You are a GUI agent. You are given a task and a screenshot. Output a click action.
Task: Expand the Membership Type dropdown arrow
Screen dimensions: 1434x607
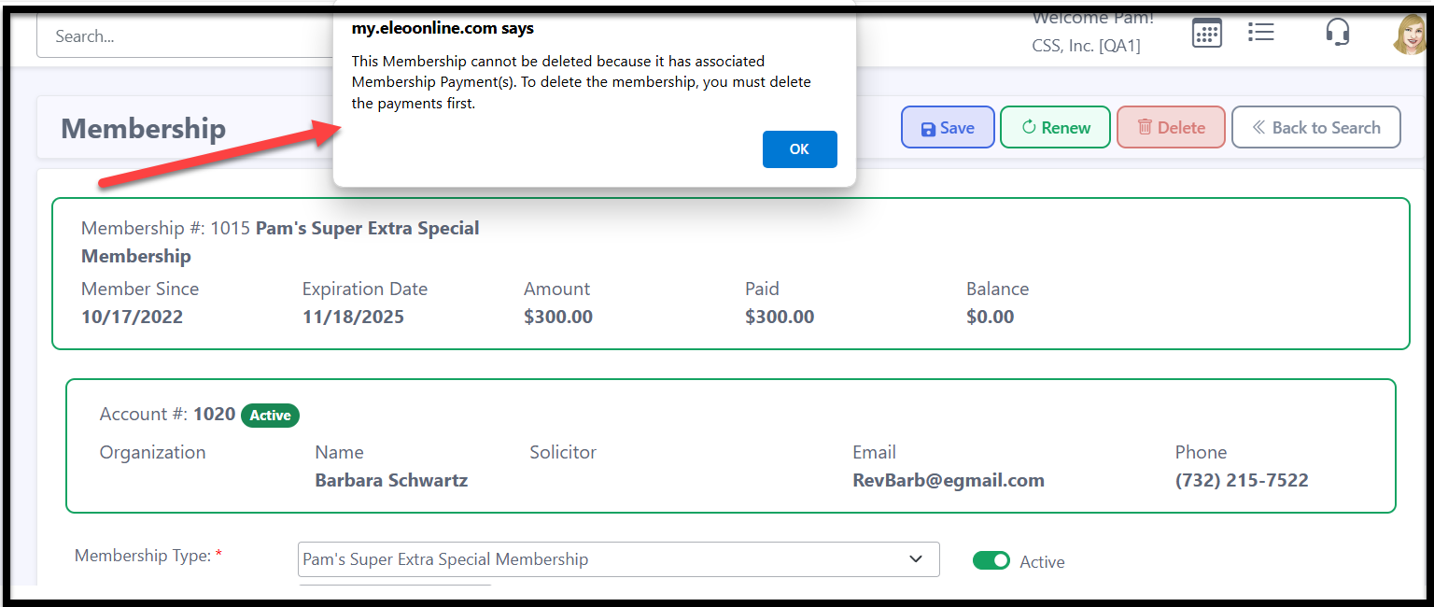click(916, 559)
